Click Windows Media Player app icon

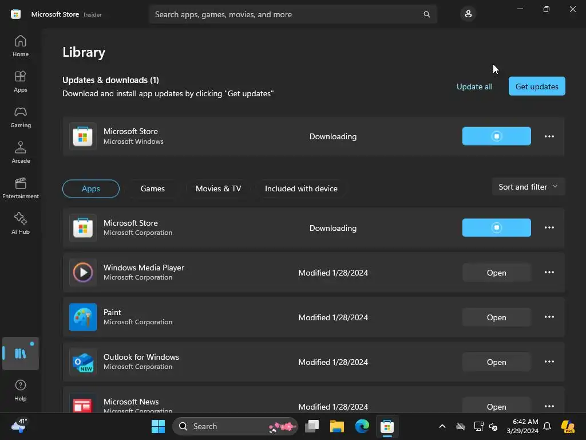pos(83,272)
